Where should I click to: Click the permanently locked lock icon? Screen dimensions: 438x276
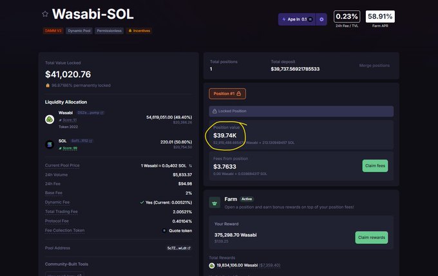coord(48,86)
